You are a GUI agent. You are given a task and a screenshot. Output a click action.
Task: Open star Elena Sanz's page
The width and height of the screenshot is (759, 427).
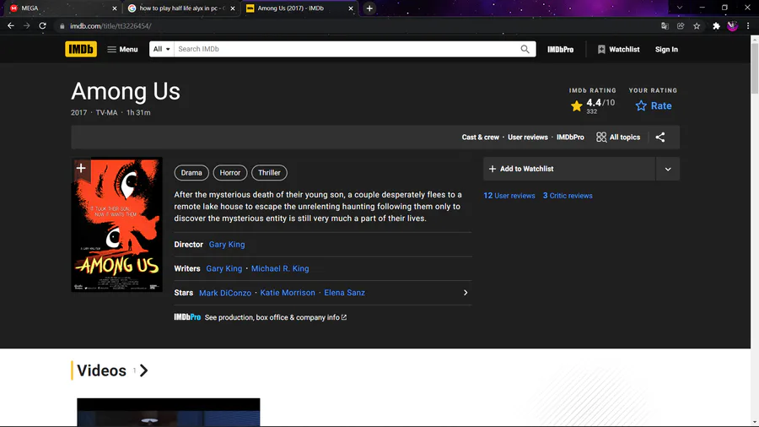click(x=345, y=293)
